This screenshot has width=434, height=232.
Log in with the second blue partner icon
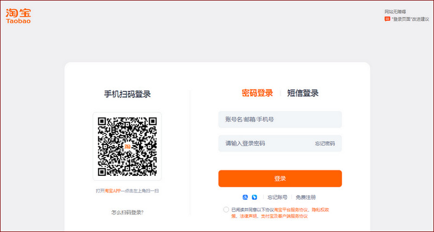pyautogui.click(x=254, y=197)
